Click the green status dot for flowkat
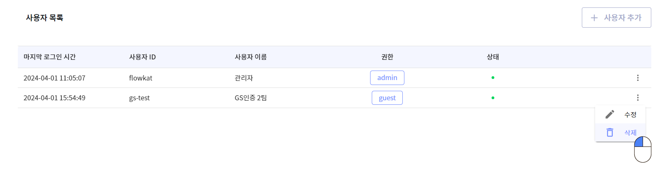The image size is (667, 170). pyautogui.click(x=493, y=78)
